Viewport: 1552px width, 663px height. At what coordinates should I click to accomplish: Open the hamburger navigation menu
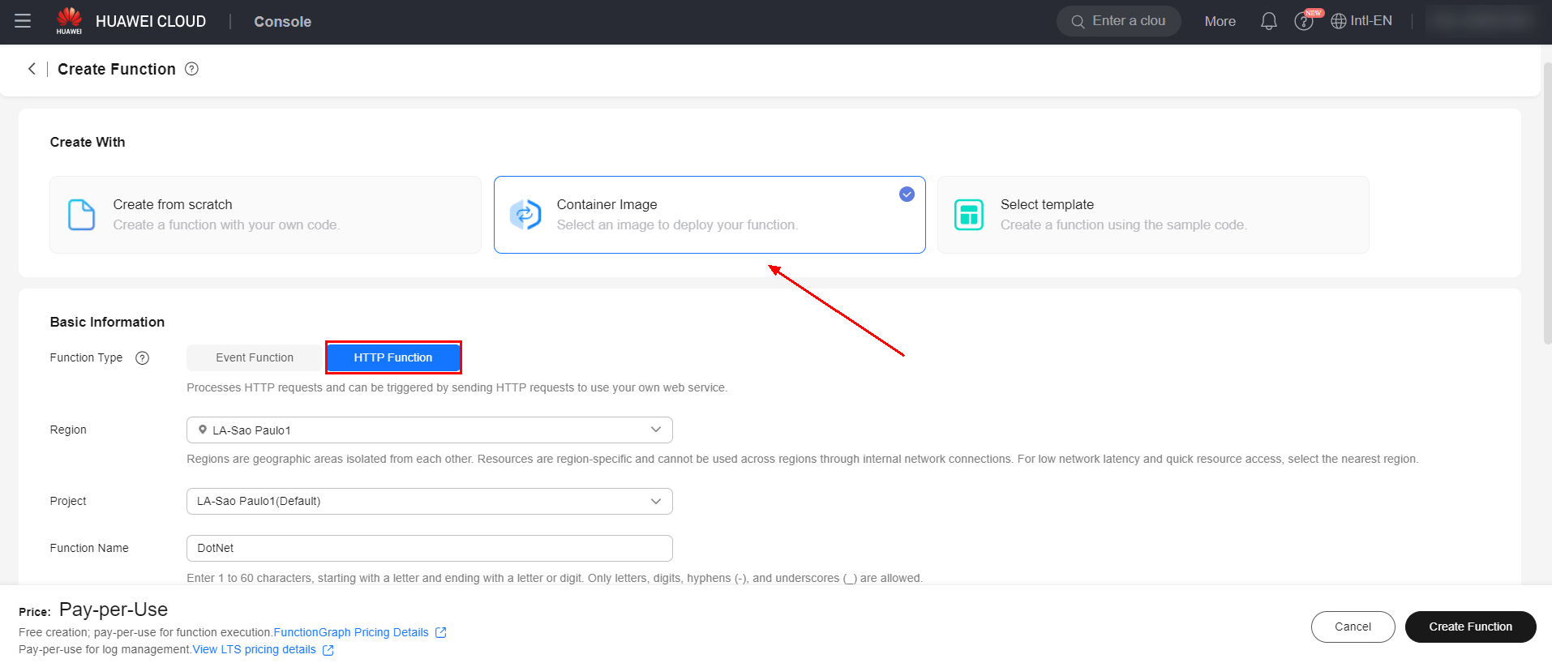pos(23,21)
